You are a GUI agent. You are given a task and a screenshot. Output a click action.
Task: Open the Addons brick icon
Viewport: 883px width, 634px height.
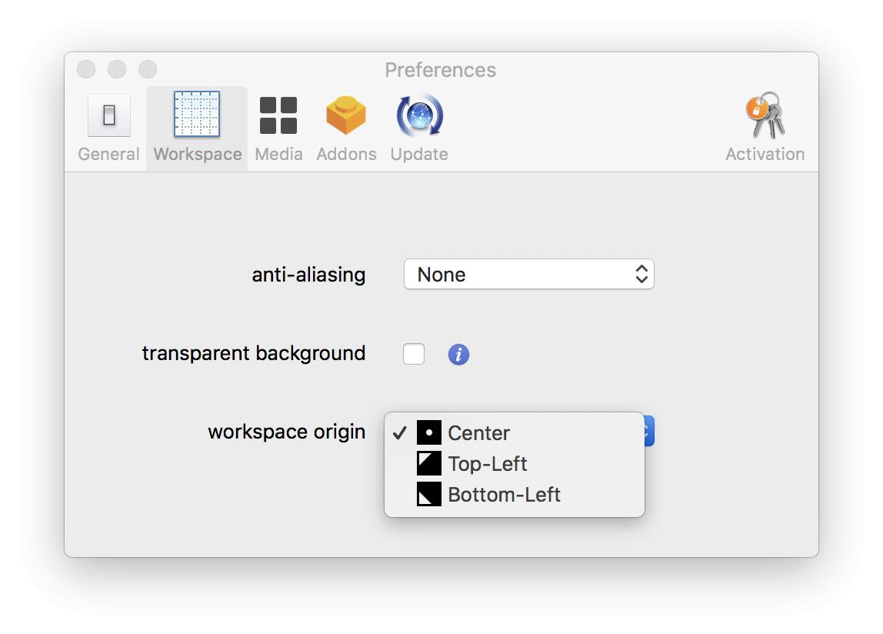click(346, 115)
